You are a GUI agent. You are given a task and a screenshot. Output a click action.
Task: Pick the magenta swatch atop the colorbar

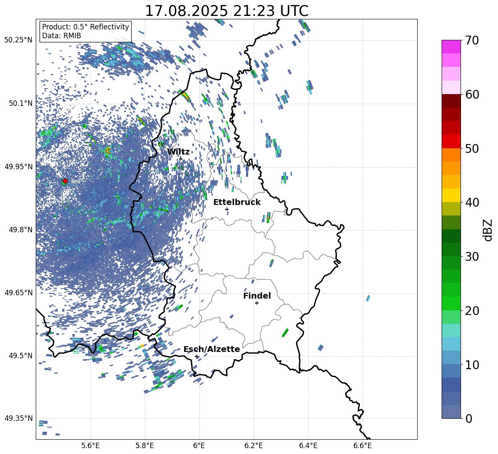click(451, 47)
